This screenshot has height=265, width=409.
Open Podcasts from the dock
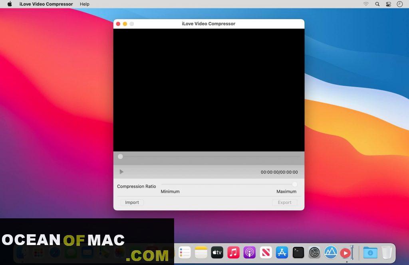(250, 252)
